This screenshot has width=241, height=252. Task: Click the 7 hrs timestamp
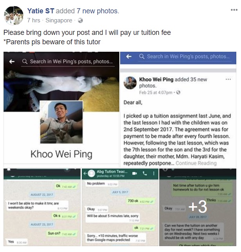pyautogui.click(x=34, y=20)
